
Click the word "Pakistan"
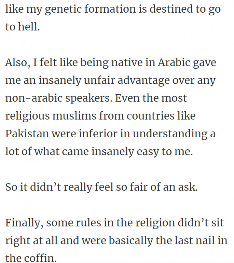click(x=27, y=134)
